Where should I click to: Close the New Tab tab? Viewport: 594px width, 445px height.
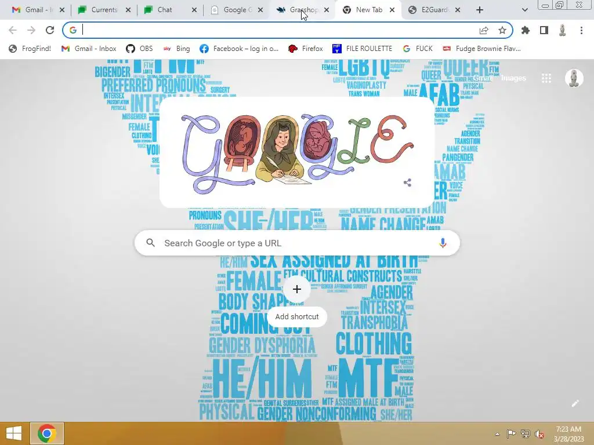point(392,10)
